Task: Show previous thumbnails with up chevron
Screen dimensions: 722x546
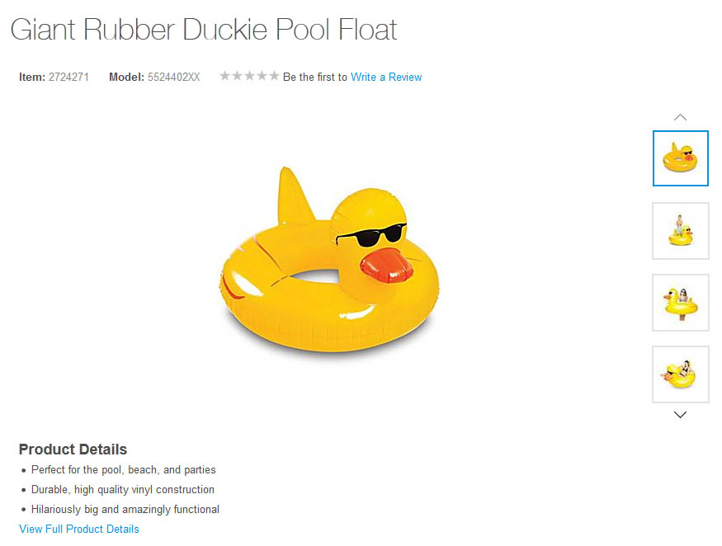Action: coord(680,117)
